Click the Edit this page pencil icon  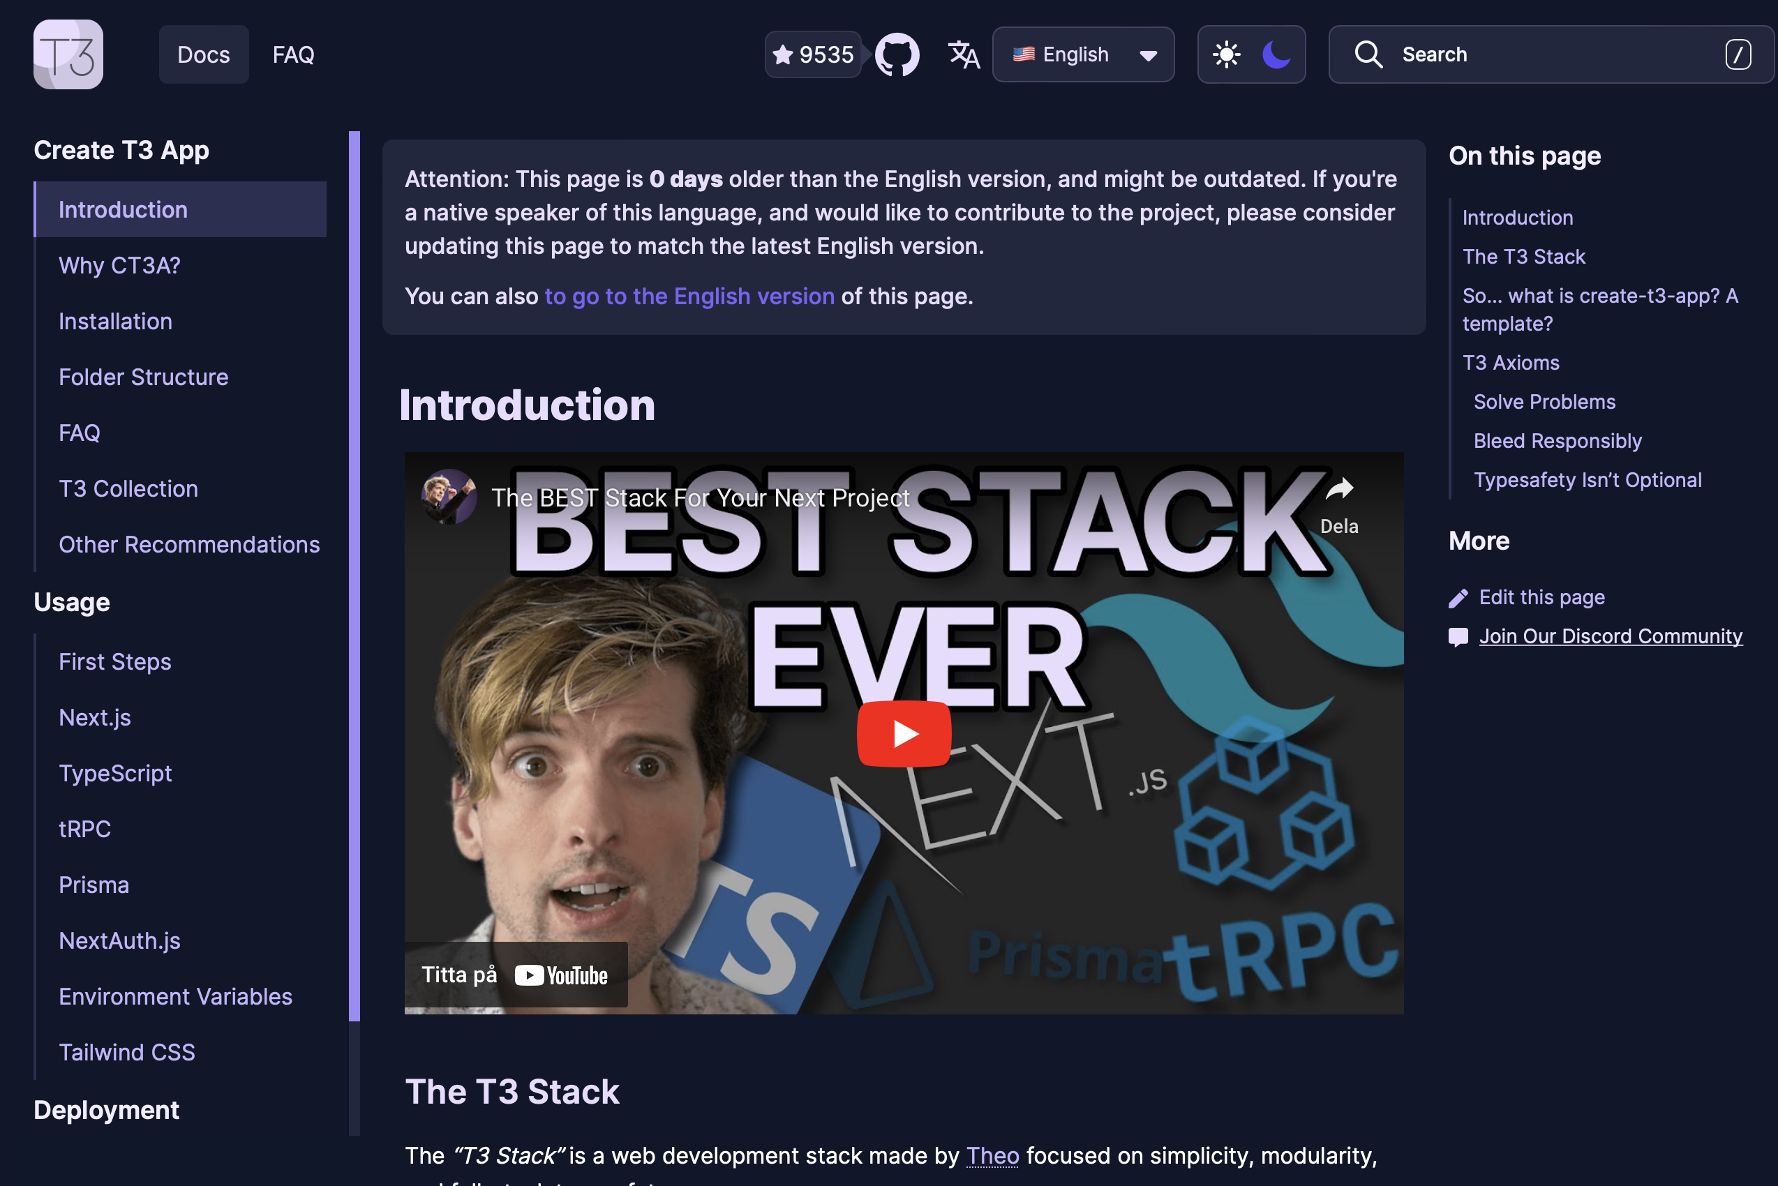point(1458,599)
